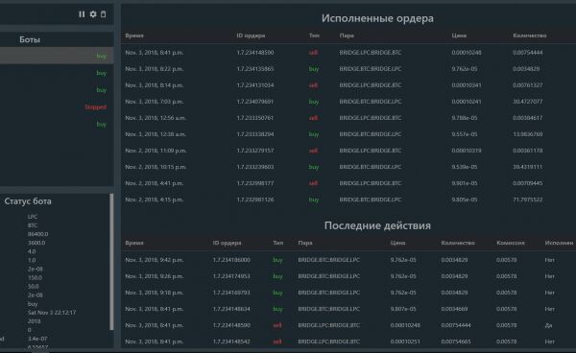This screenshot has height=353, width=576.
Task: Click order ID 1.7.234148634 in recent actions
Action: [231, 309]
